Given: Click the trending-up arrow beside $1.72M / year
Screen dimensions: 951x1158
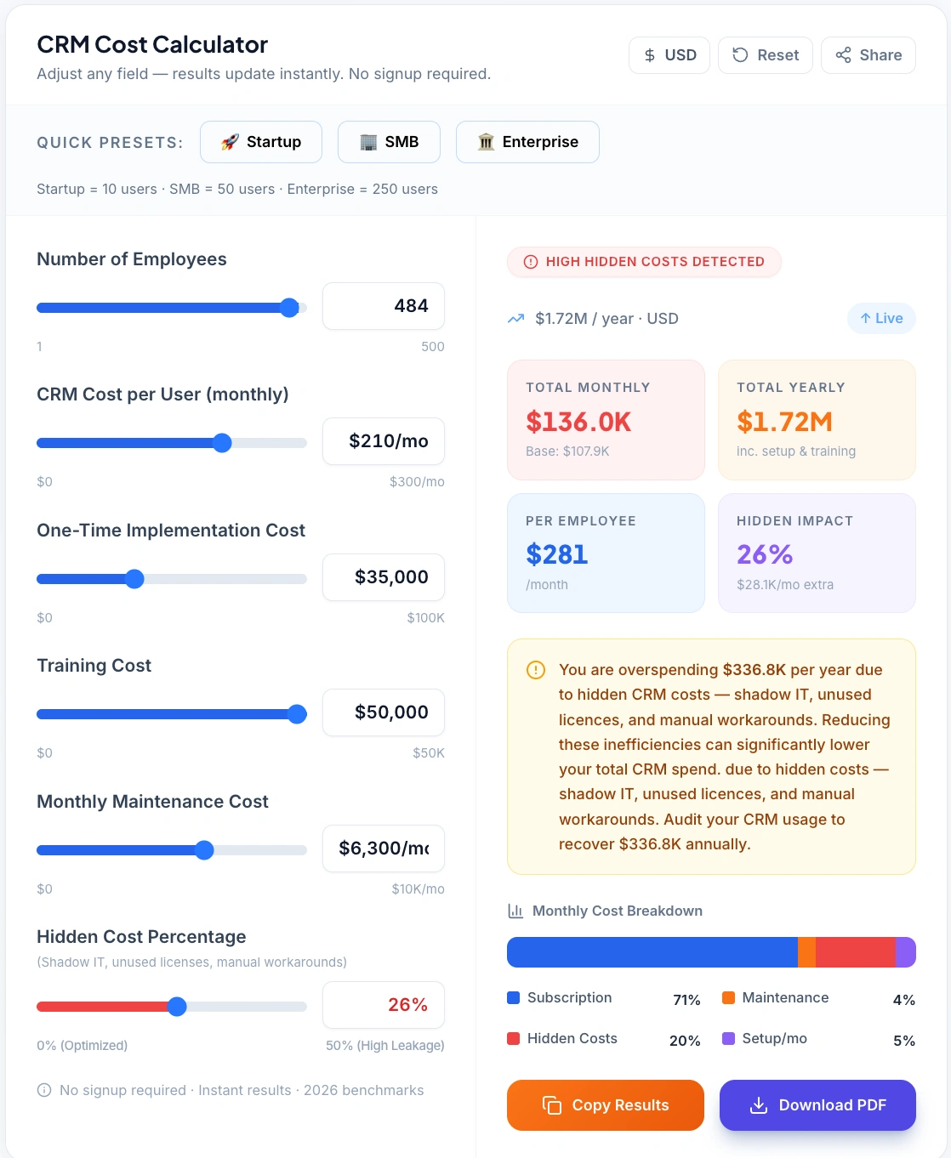Looking at the screenshot, I should pos(515,318).
